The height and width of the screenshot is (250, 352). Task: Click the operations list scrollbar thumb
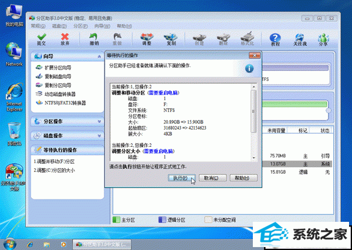click(x=253, y=111)
